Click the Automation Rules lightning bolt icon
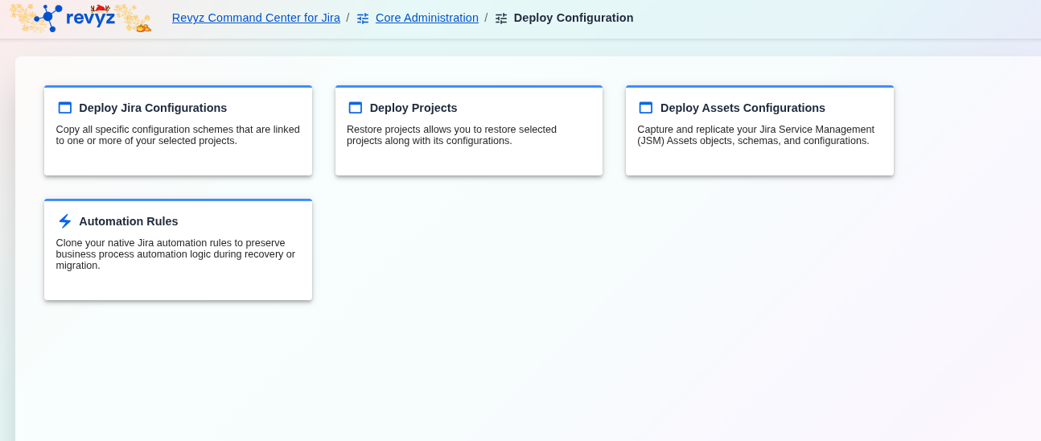The image size is (1041, 441). [x=65, y=221]
